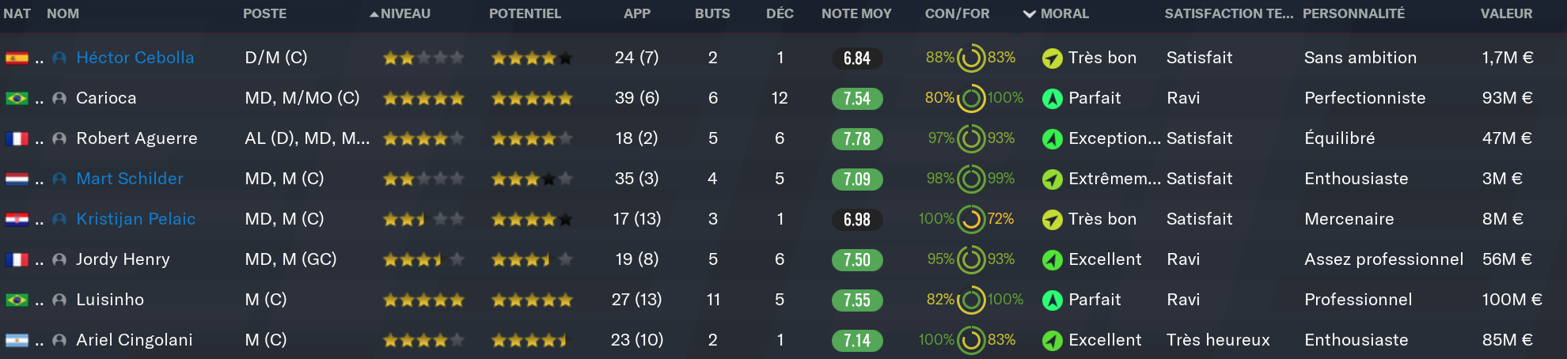This screenshot has height=359, width=1567.
Task: Click Spain flag icon beside Héctor Cebolla
Action: click(17, 58)
